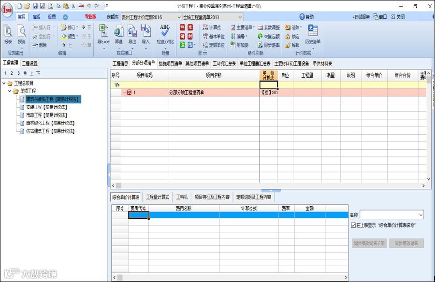Open the 名称 combo box dropdown

[x=421, y=214]
